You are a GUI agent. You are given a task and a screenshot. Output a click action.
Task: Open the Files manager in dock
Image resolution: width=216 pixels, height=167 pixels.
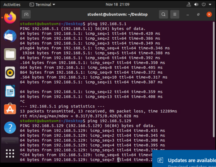pyautogui.click(x=10, y=54)
